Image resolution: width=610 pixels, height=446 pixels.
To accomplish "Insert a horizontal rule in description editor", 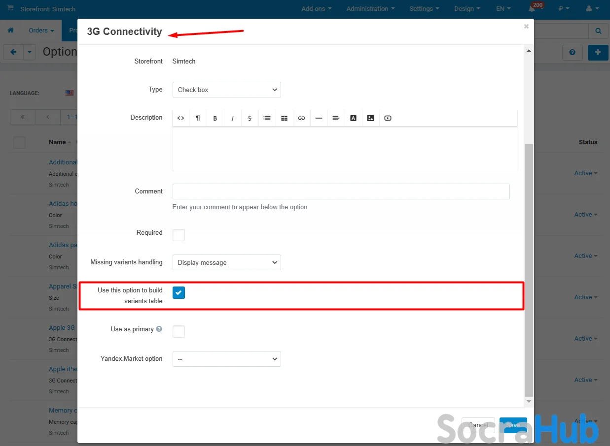I will [319, 118].
